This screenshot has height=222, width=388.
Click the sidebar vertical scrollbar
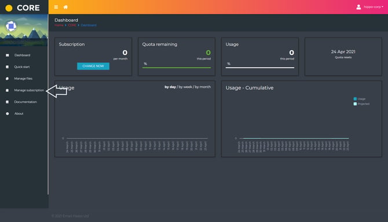coord(47,104)
